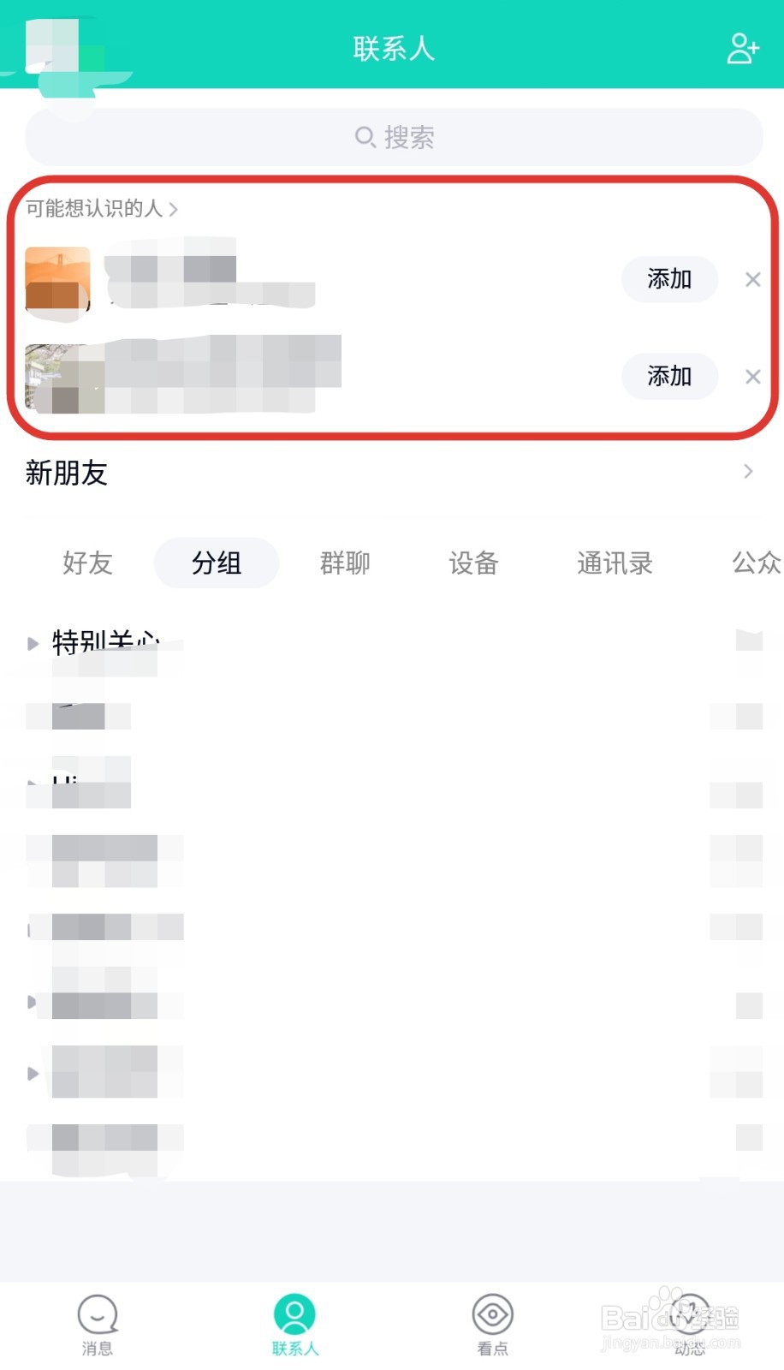Click the 搜索 search field
The height and width of the screenshot is (1370, 784).
point(394,137)
